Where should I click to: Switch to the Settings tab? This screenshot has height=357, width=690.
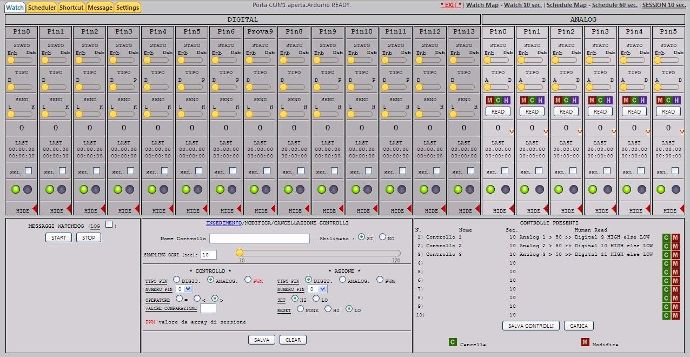(x=128, y=8)
